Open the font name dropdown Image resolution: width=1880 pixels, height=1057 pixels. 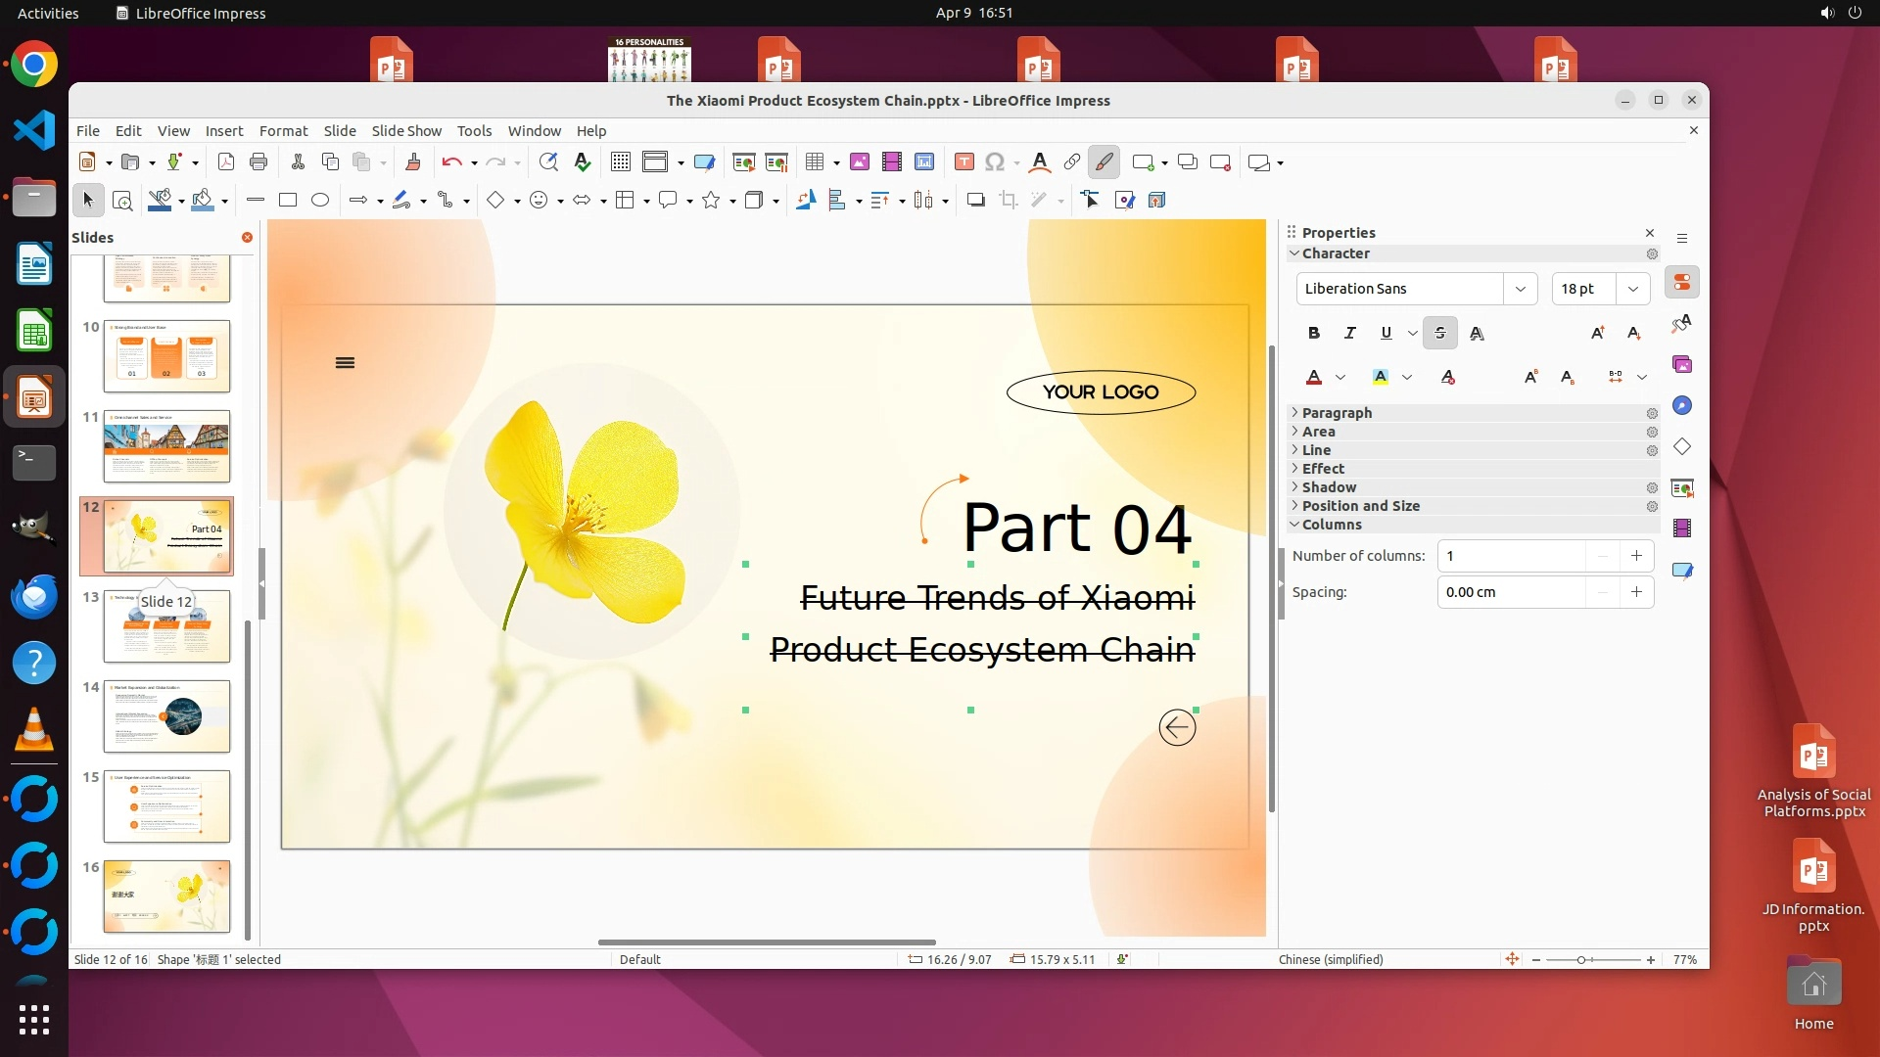1520,289
